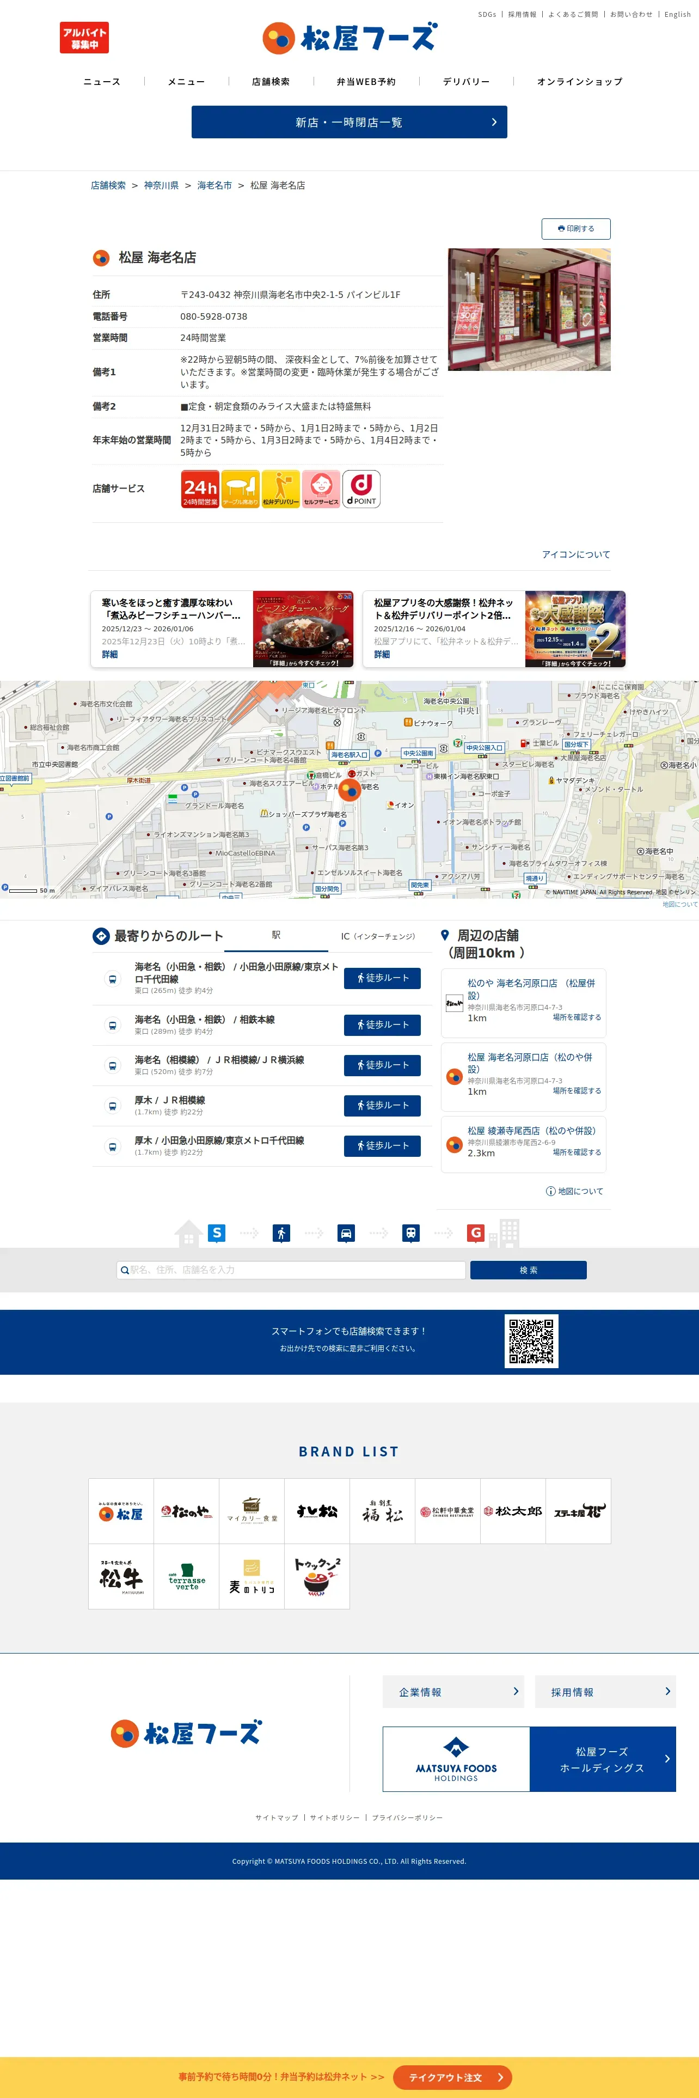Viewport: 699px width, 2098px height.
Task: Open the トゥックンチ brand logo
Action: (317, 1577)
